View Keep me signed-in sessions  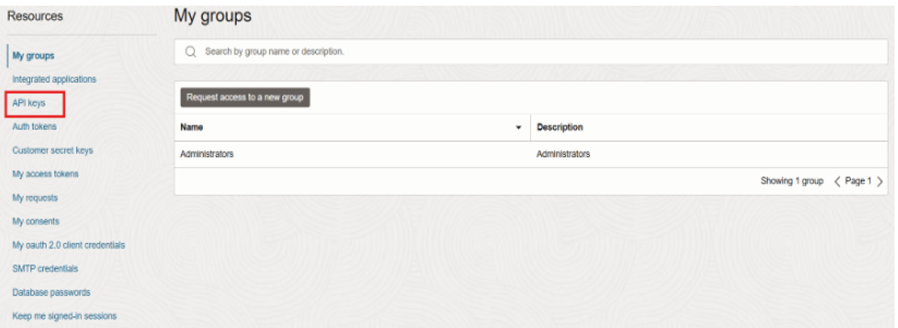click(64, 315)
